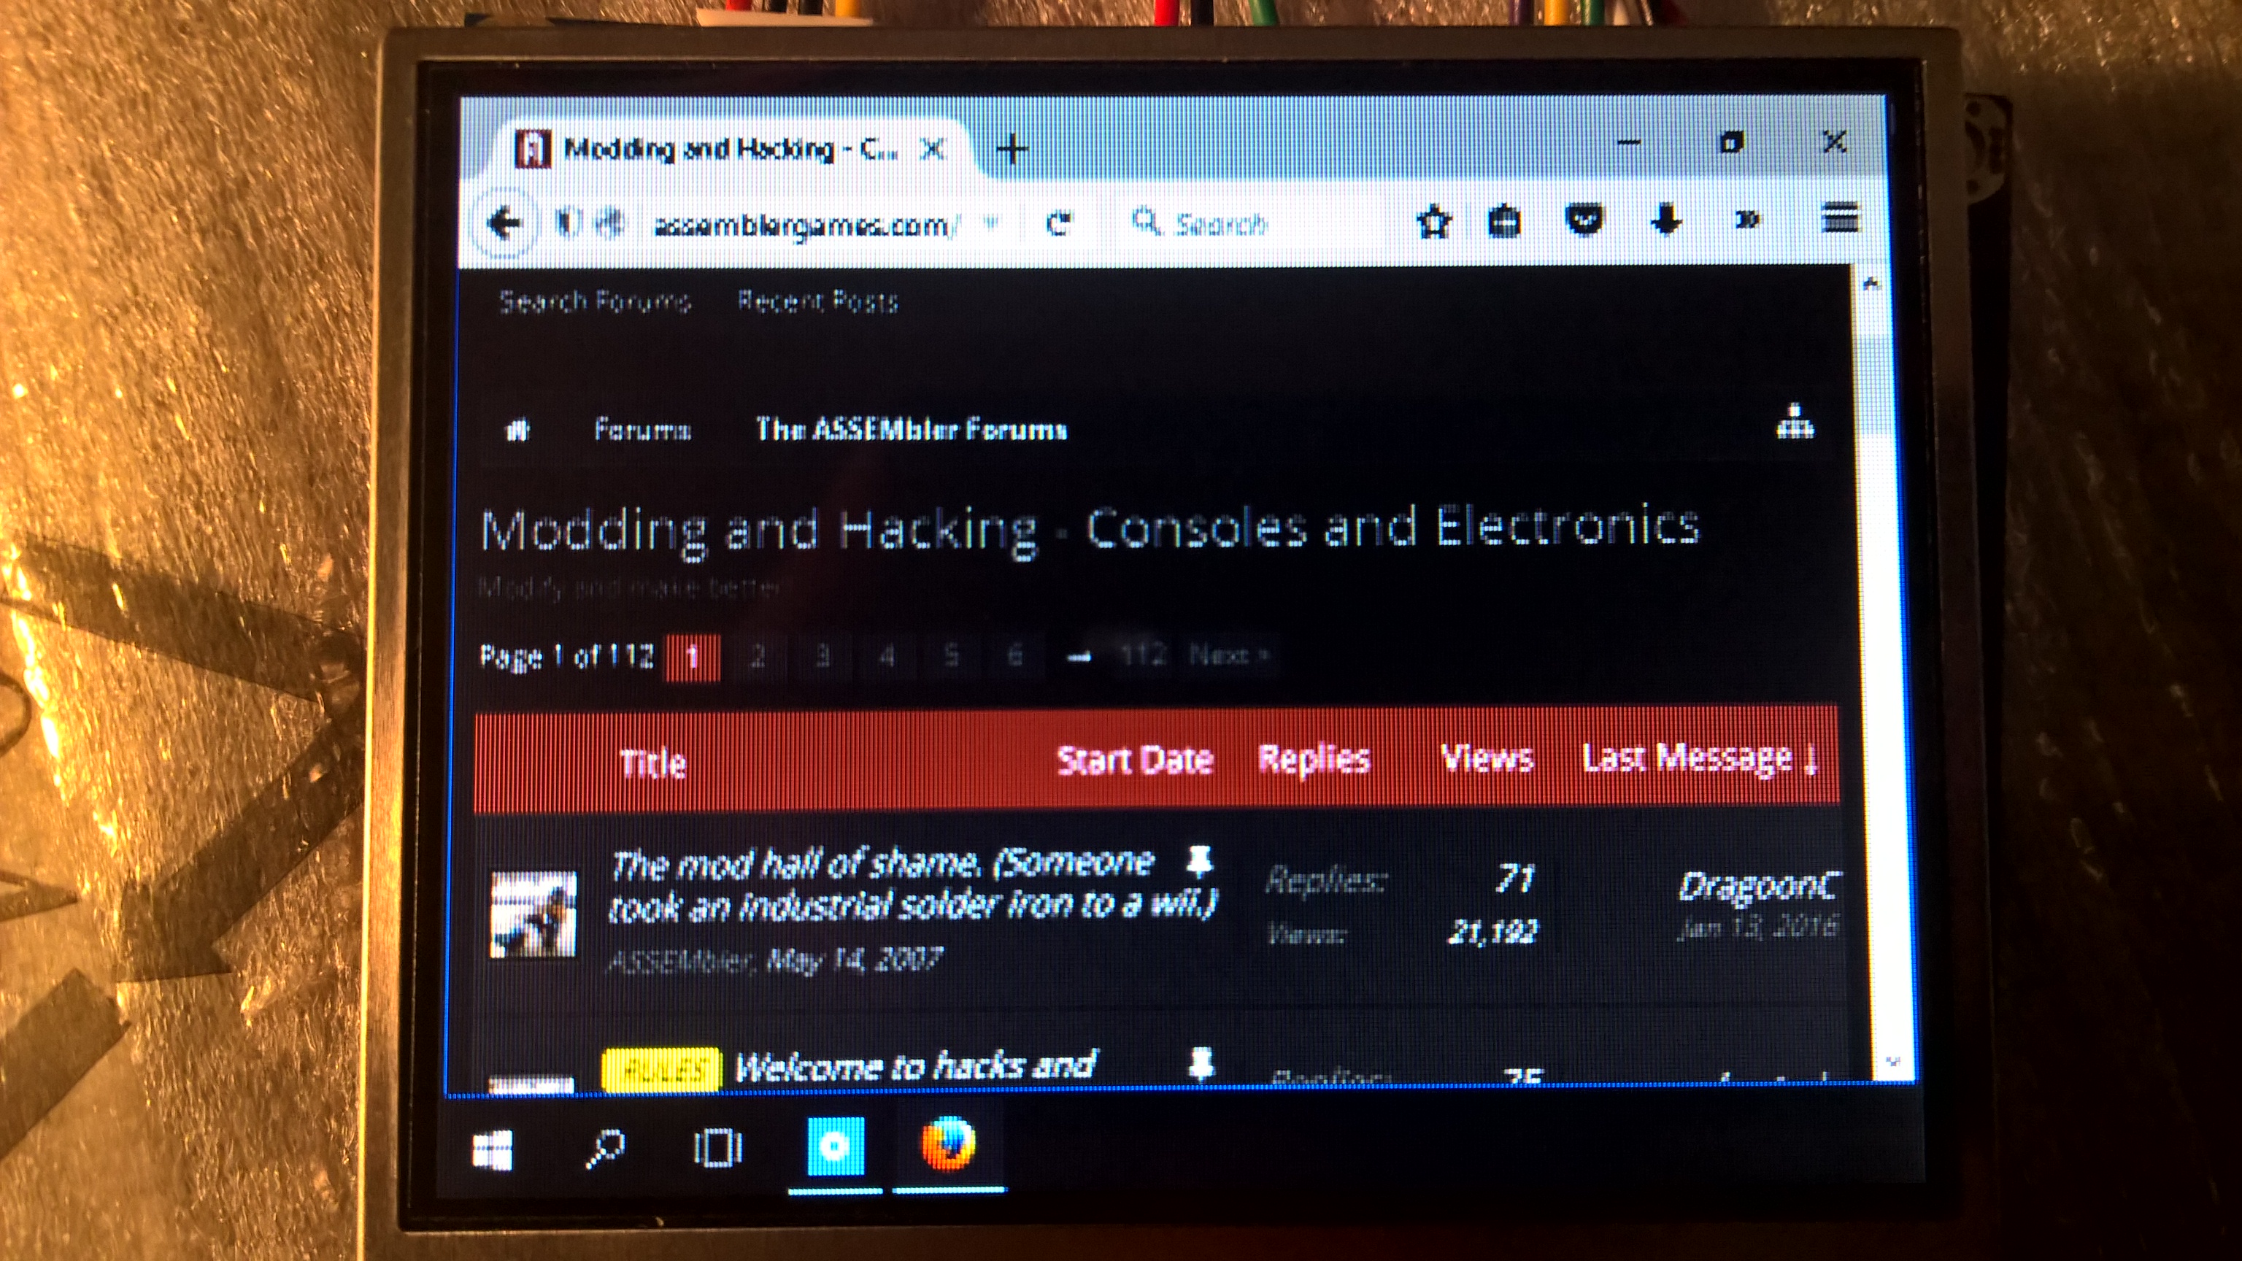
Task: Open the Firefox hamburger menu
Action: [1840, 217]
